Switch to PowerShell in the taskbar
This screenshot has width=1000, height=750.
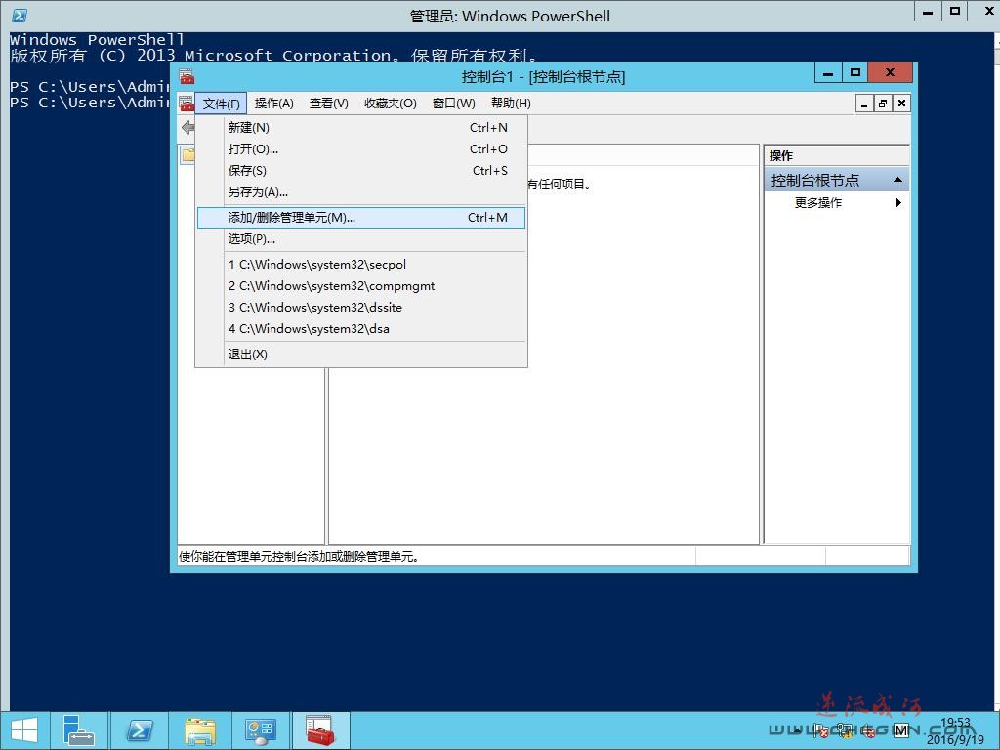(x=140, y=730)
